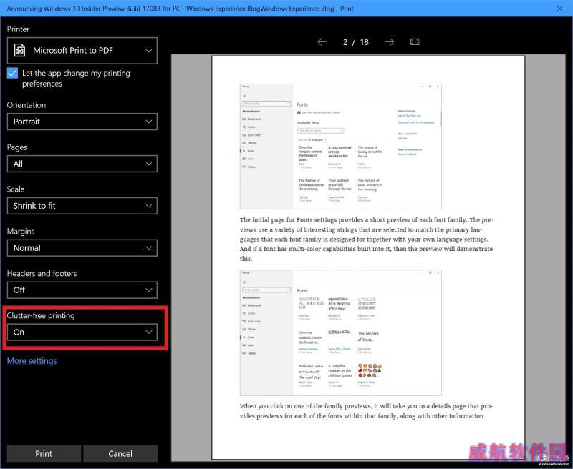Image resolution: width=573 pixels, height=469 pixels.
Task: Open the Orientation dropdown set to Portrait
Action: pyautogui.click(x=82, y=122)
